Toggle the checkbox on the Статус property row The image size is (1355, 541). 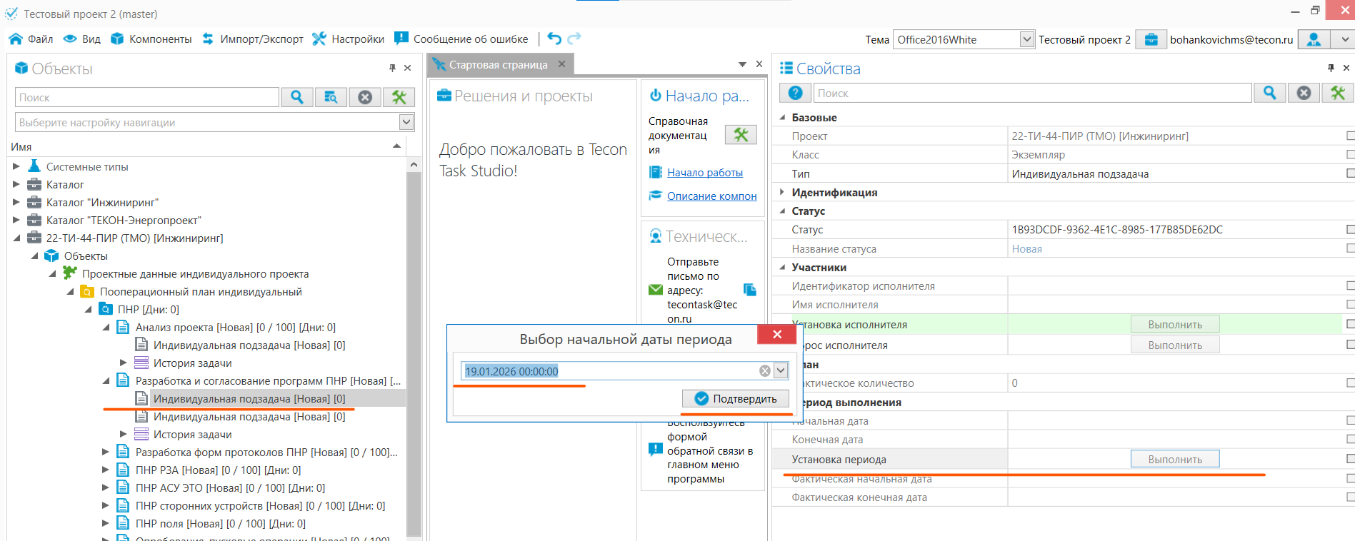(1350, 229)
